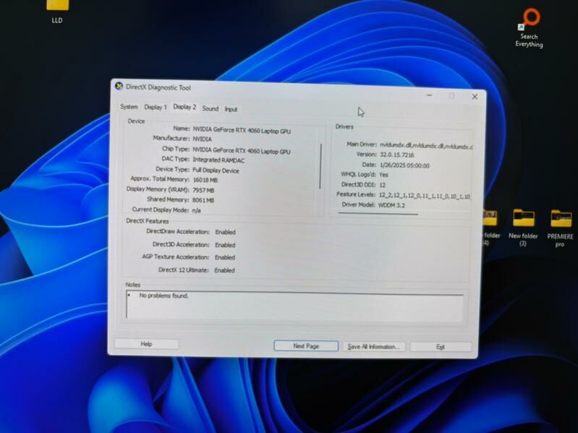Click the Driver Model value 'WDDM 3.2'
Screen dimensions: 578x433
tap(391, 205)
